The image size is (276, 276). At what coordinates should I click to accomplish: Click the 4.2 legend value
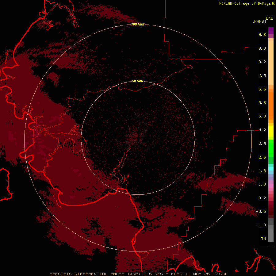pyautogui.click(x=262, y=130)
